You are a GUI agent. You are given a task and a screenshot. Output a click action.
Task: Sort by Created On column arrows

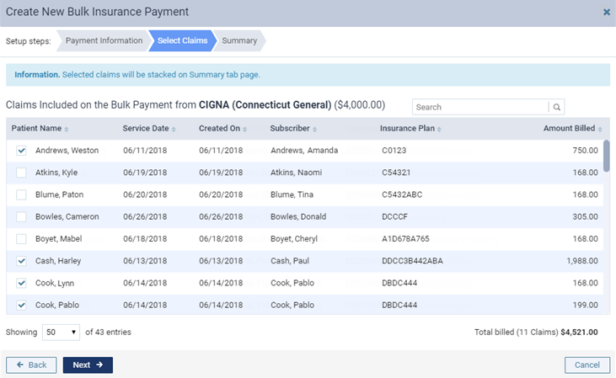245,129
